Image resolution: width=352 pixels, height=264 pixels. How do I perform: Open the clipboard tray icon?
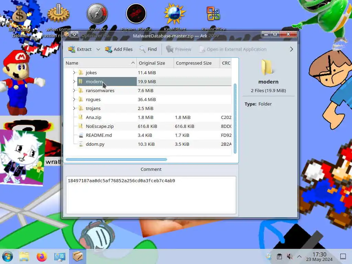tap(279, 256)
